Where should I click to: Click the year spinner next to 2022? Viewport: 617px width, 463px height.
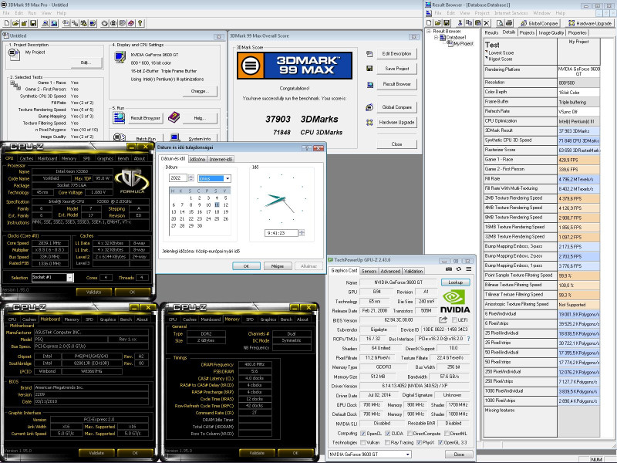191,178
